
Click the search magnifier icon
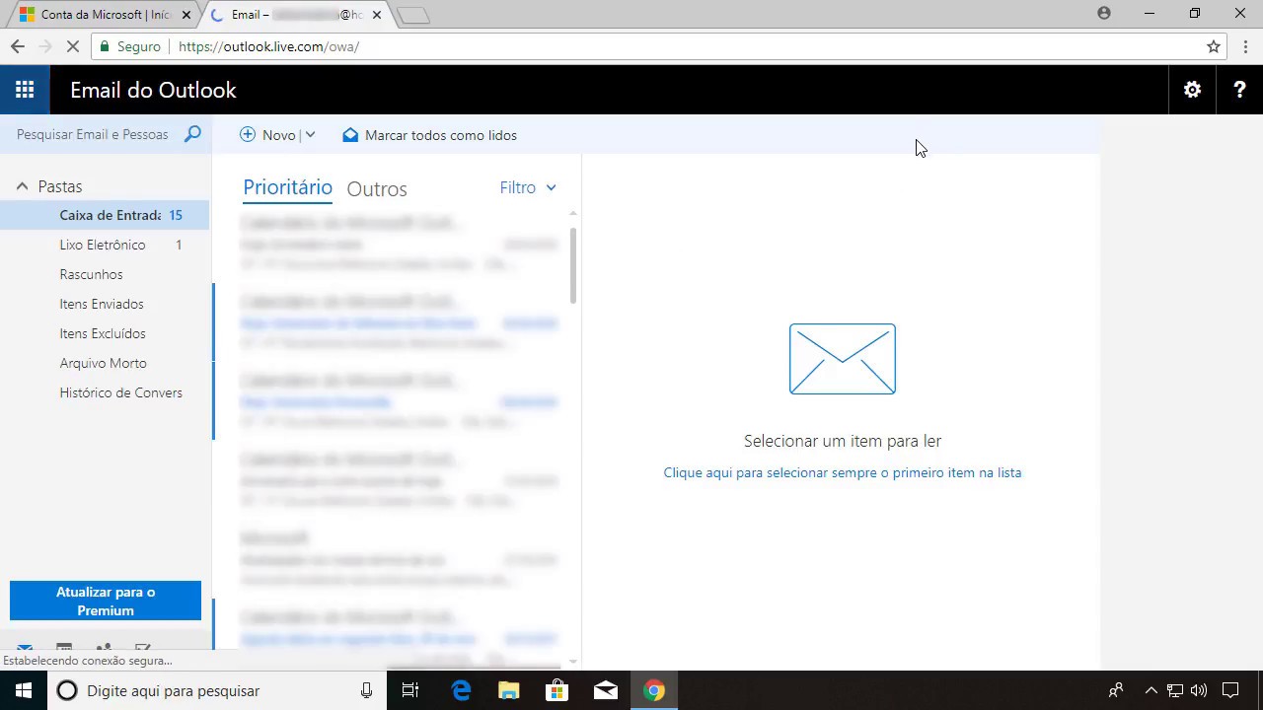coord(192,134)
